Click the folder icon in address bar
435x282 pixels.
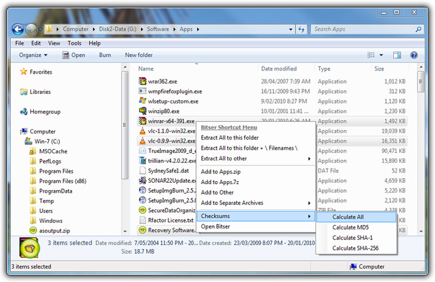point(49,29)
